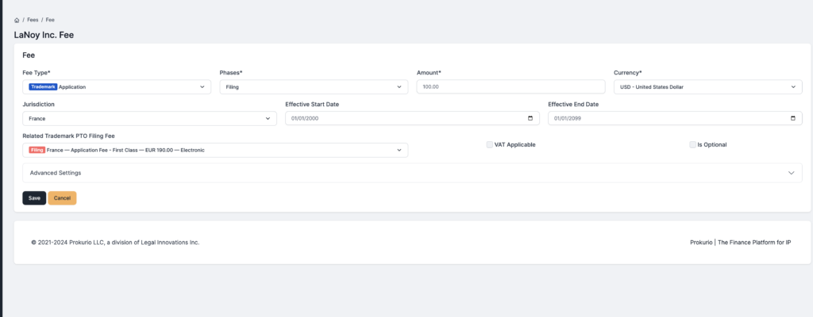Save the fee
The width and height of the screenshot is (813, 317).
[34, 198]
